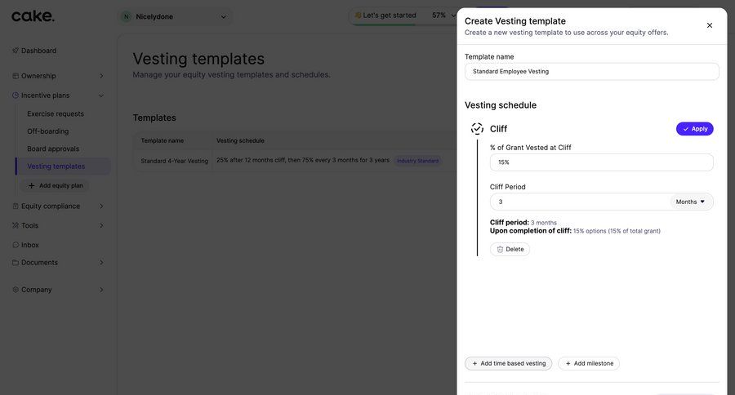Apply the Cliff settings

coord(694,129)
